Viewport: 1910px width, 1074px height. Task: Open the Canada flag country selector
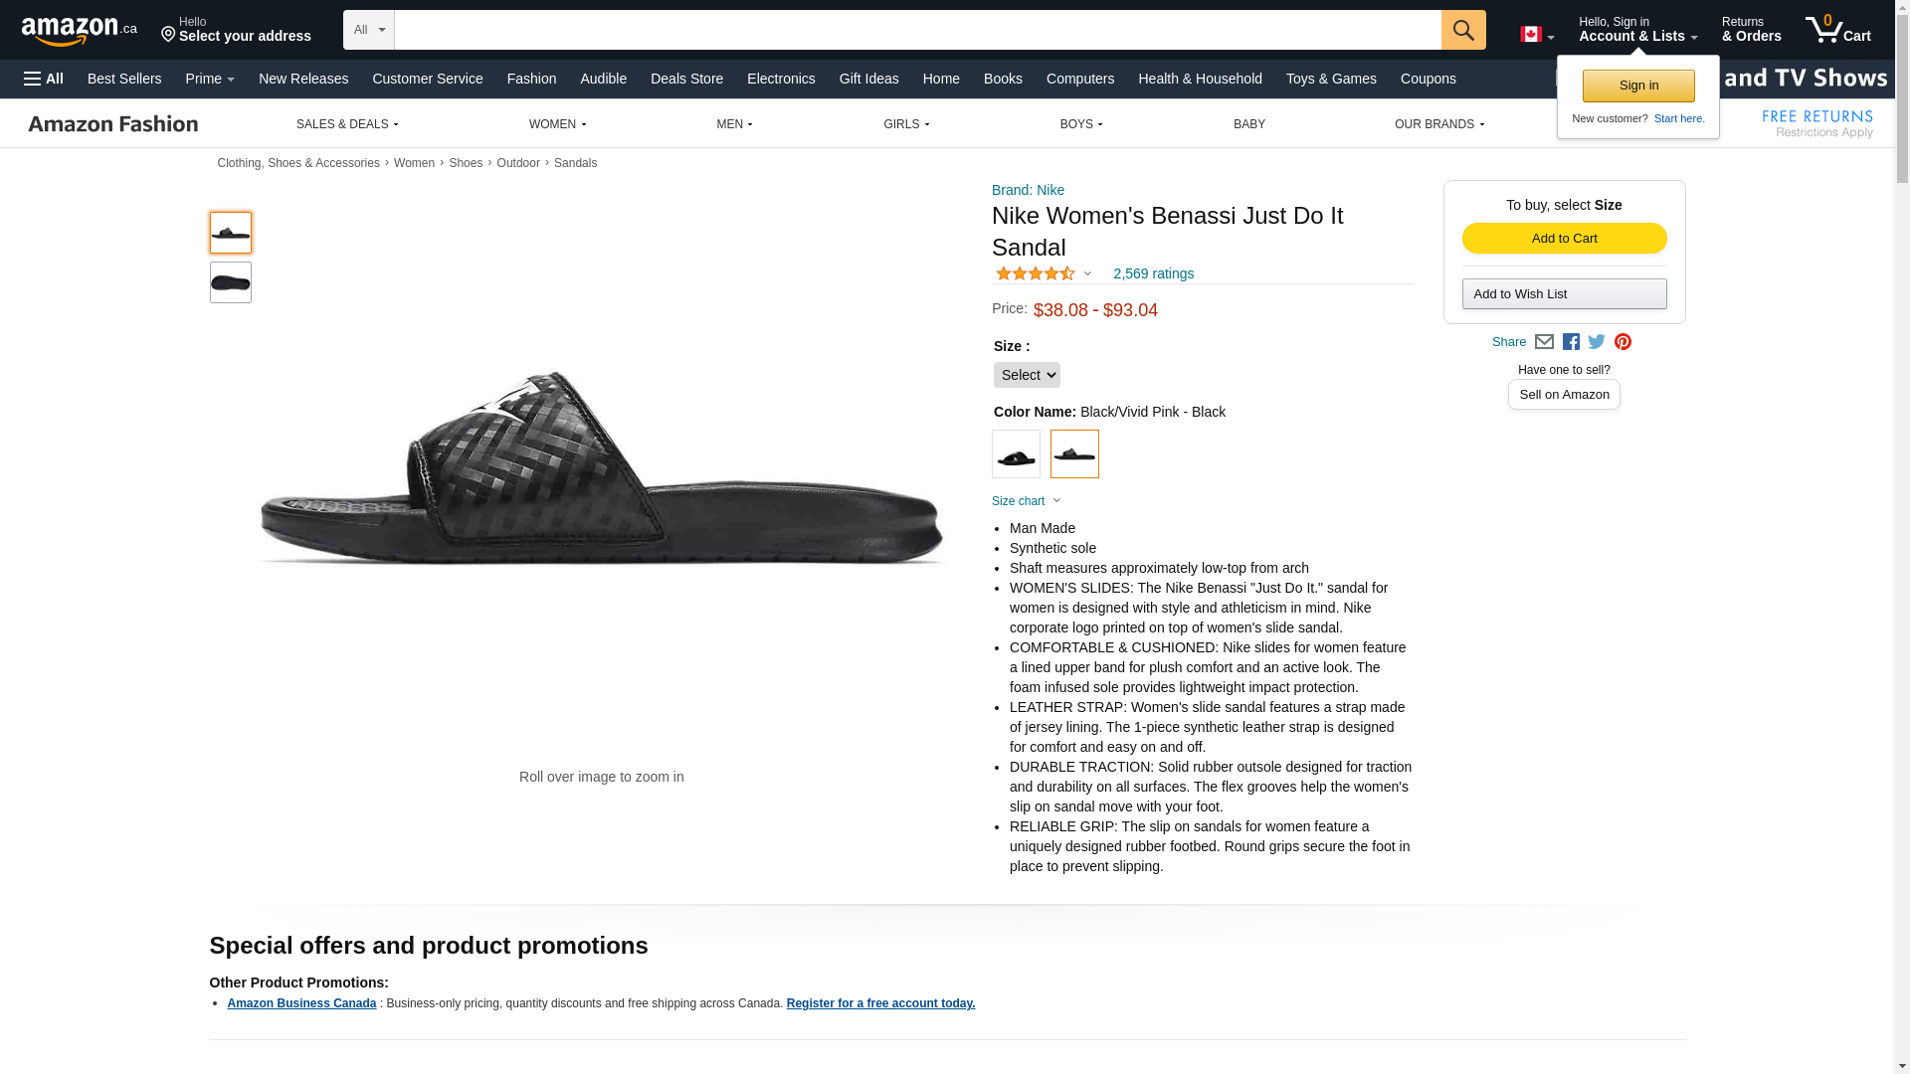point(1536,35)
